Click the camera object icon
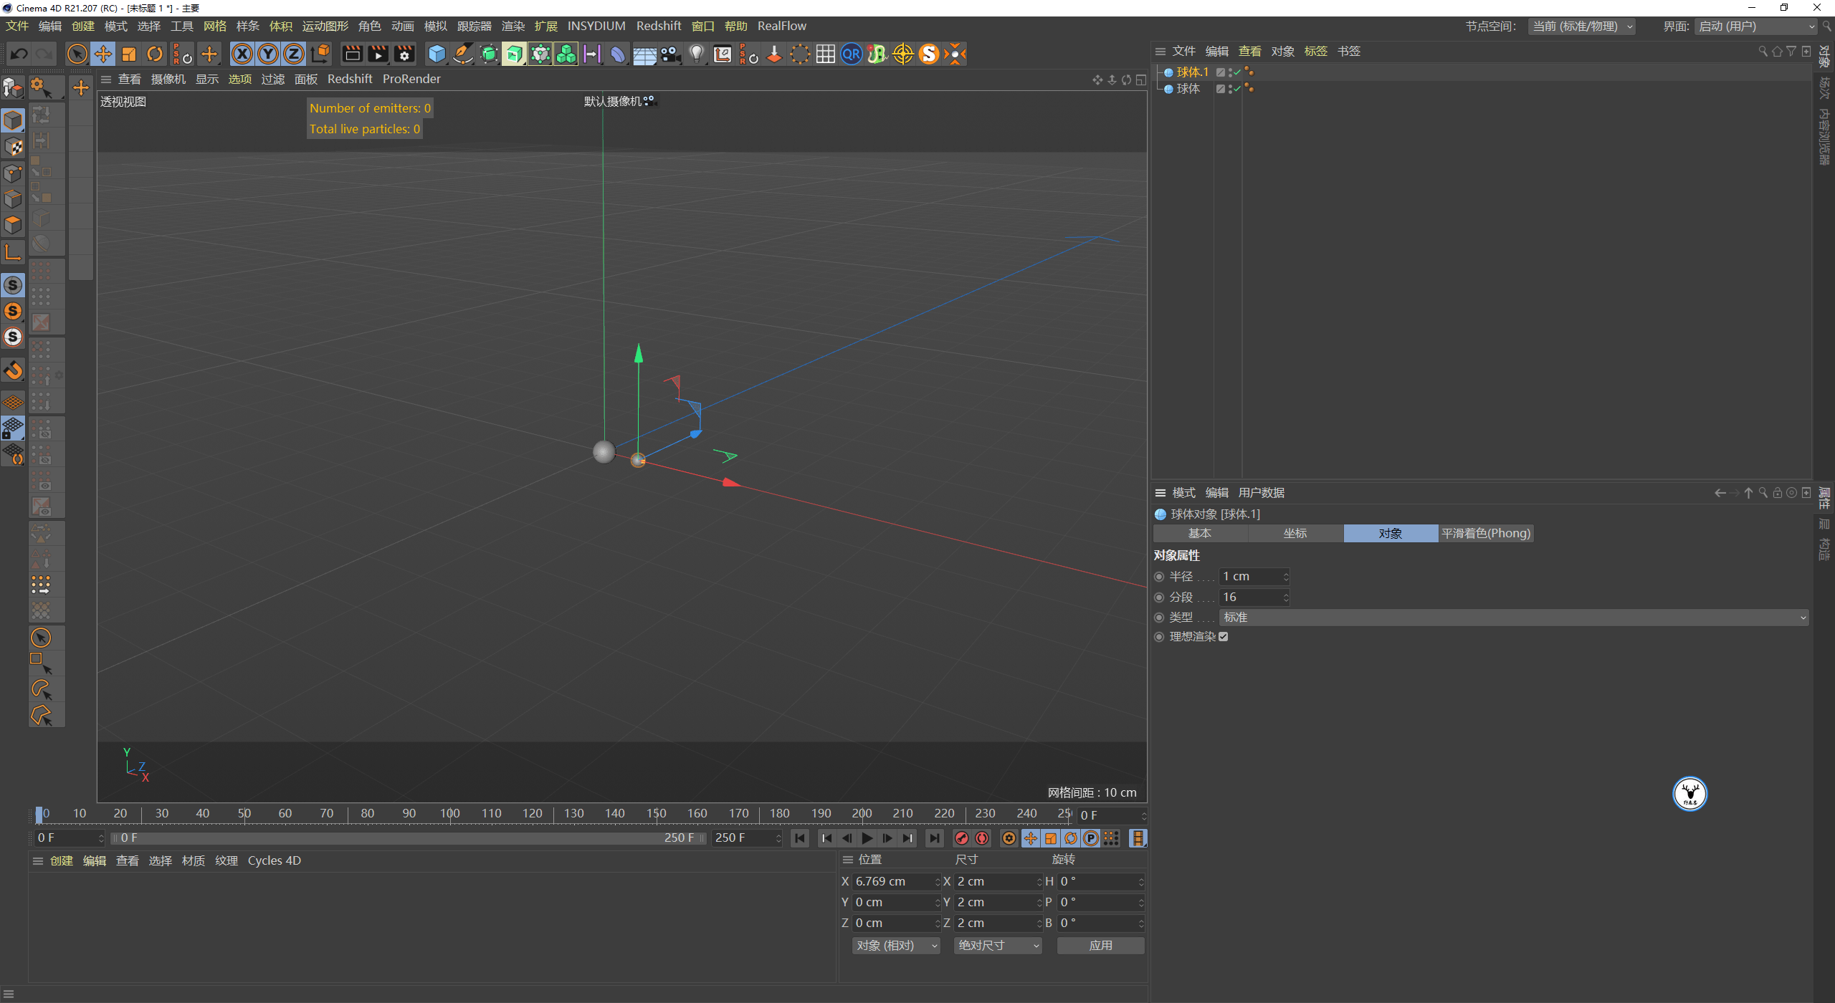Viewport: 1835px width, 1003px height. 670,54
